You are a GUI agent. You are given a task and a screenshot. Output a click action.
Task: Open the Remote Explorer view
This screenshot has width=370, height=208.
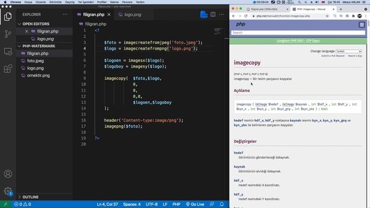[8, 51]
